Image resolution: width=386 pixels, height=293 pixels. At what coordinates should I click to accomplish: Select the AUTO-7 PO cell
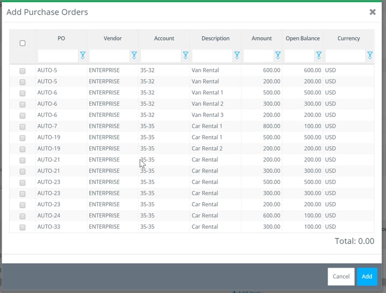click(61, 126)
